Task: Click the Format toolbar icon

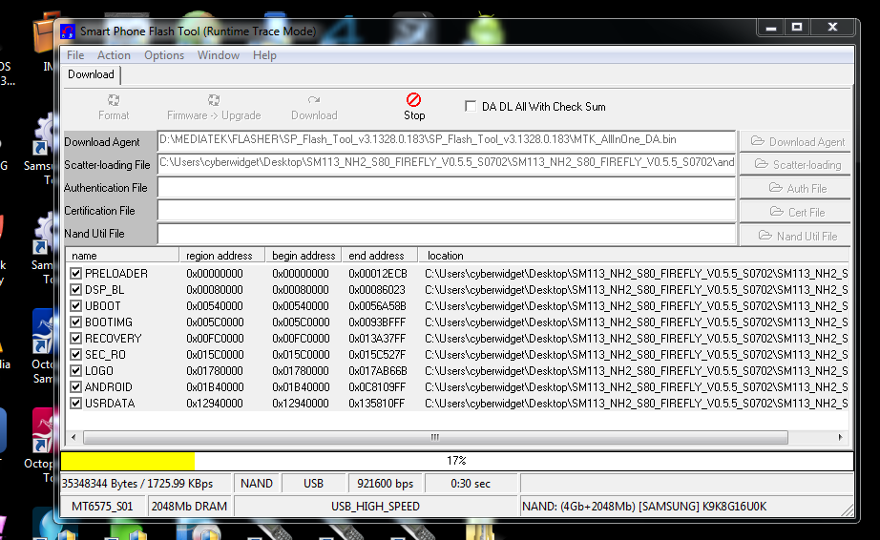Action: coord(114,100)
